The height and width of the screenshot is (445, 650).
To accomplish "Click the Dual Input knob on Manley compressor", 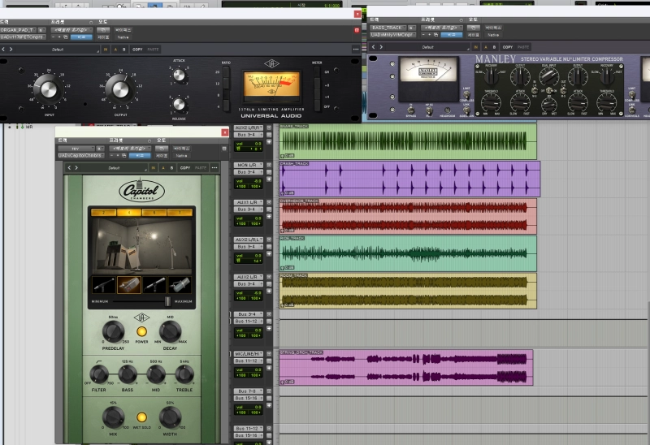I will click(x=548, y=77).
